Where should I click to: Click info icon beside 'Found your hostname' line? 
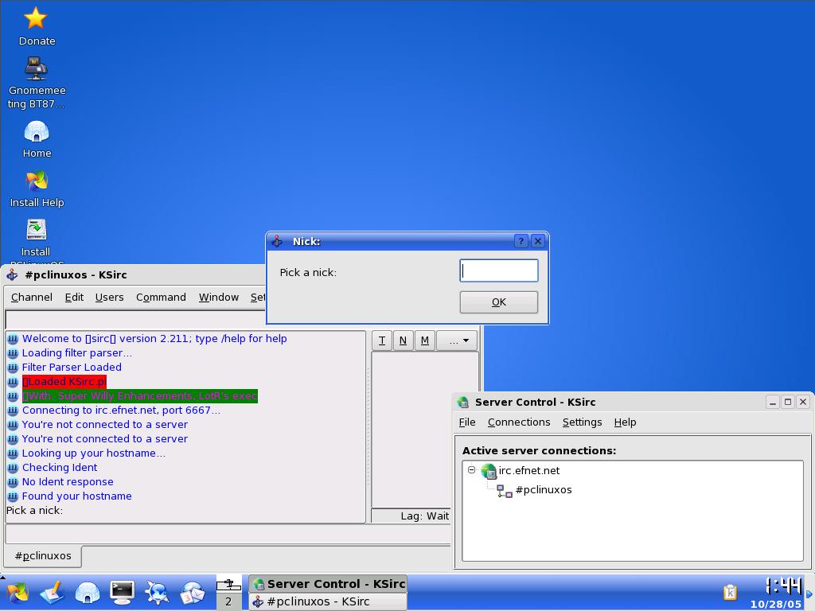[x=13, y=496]
